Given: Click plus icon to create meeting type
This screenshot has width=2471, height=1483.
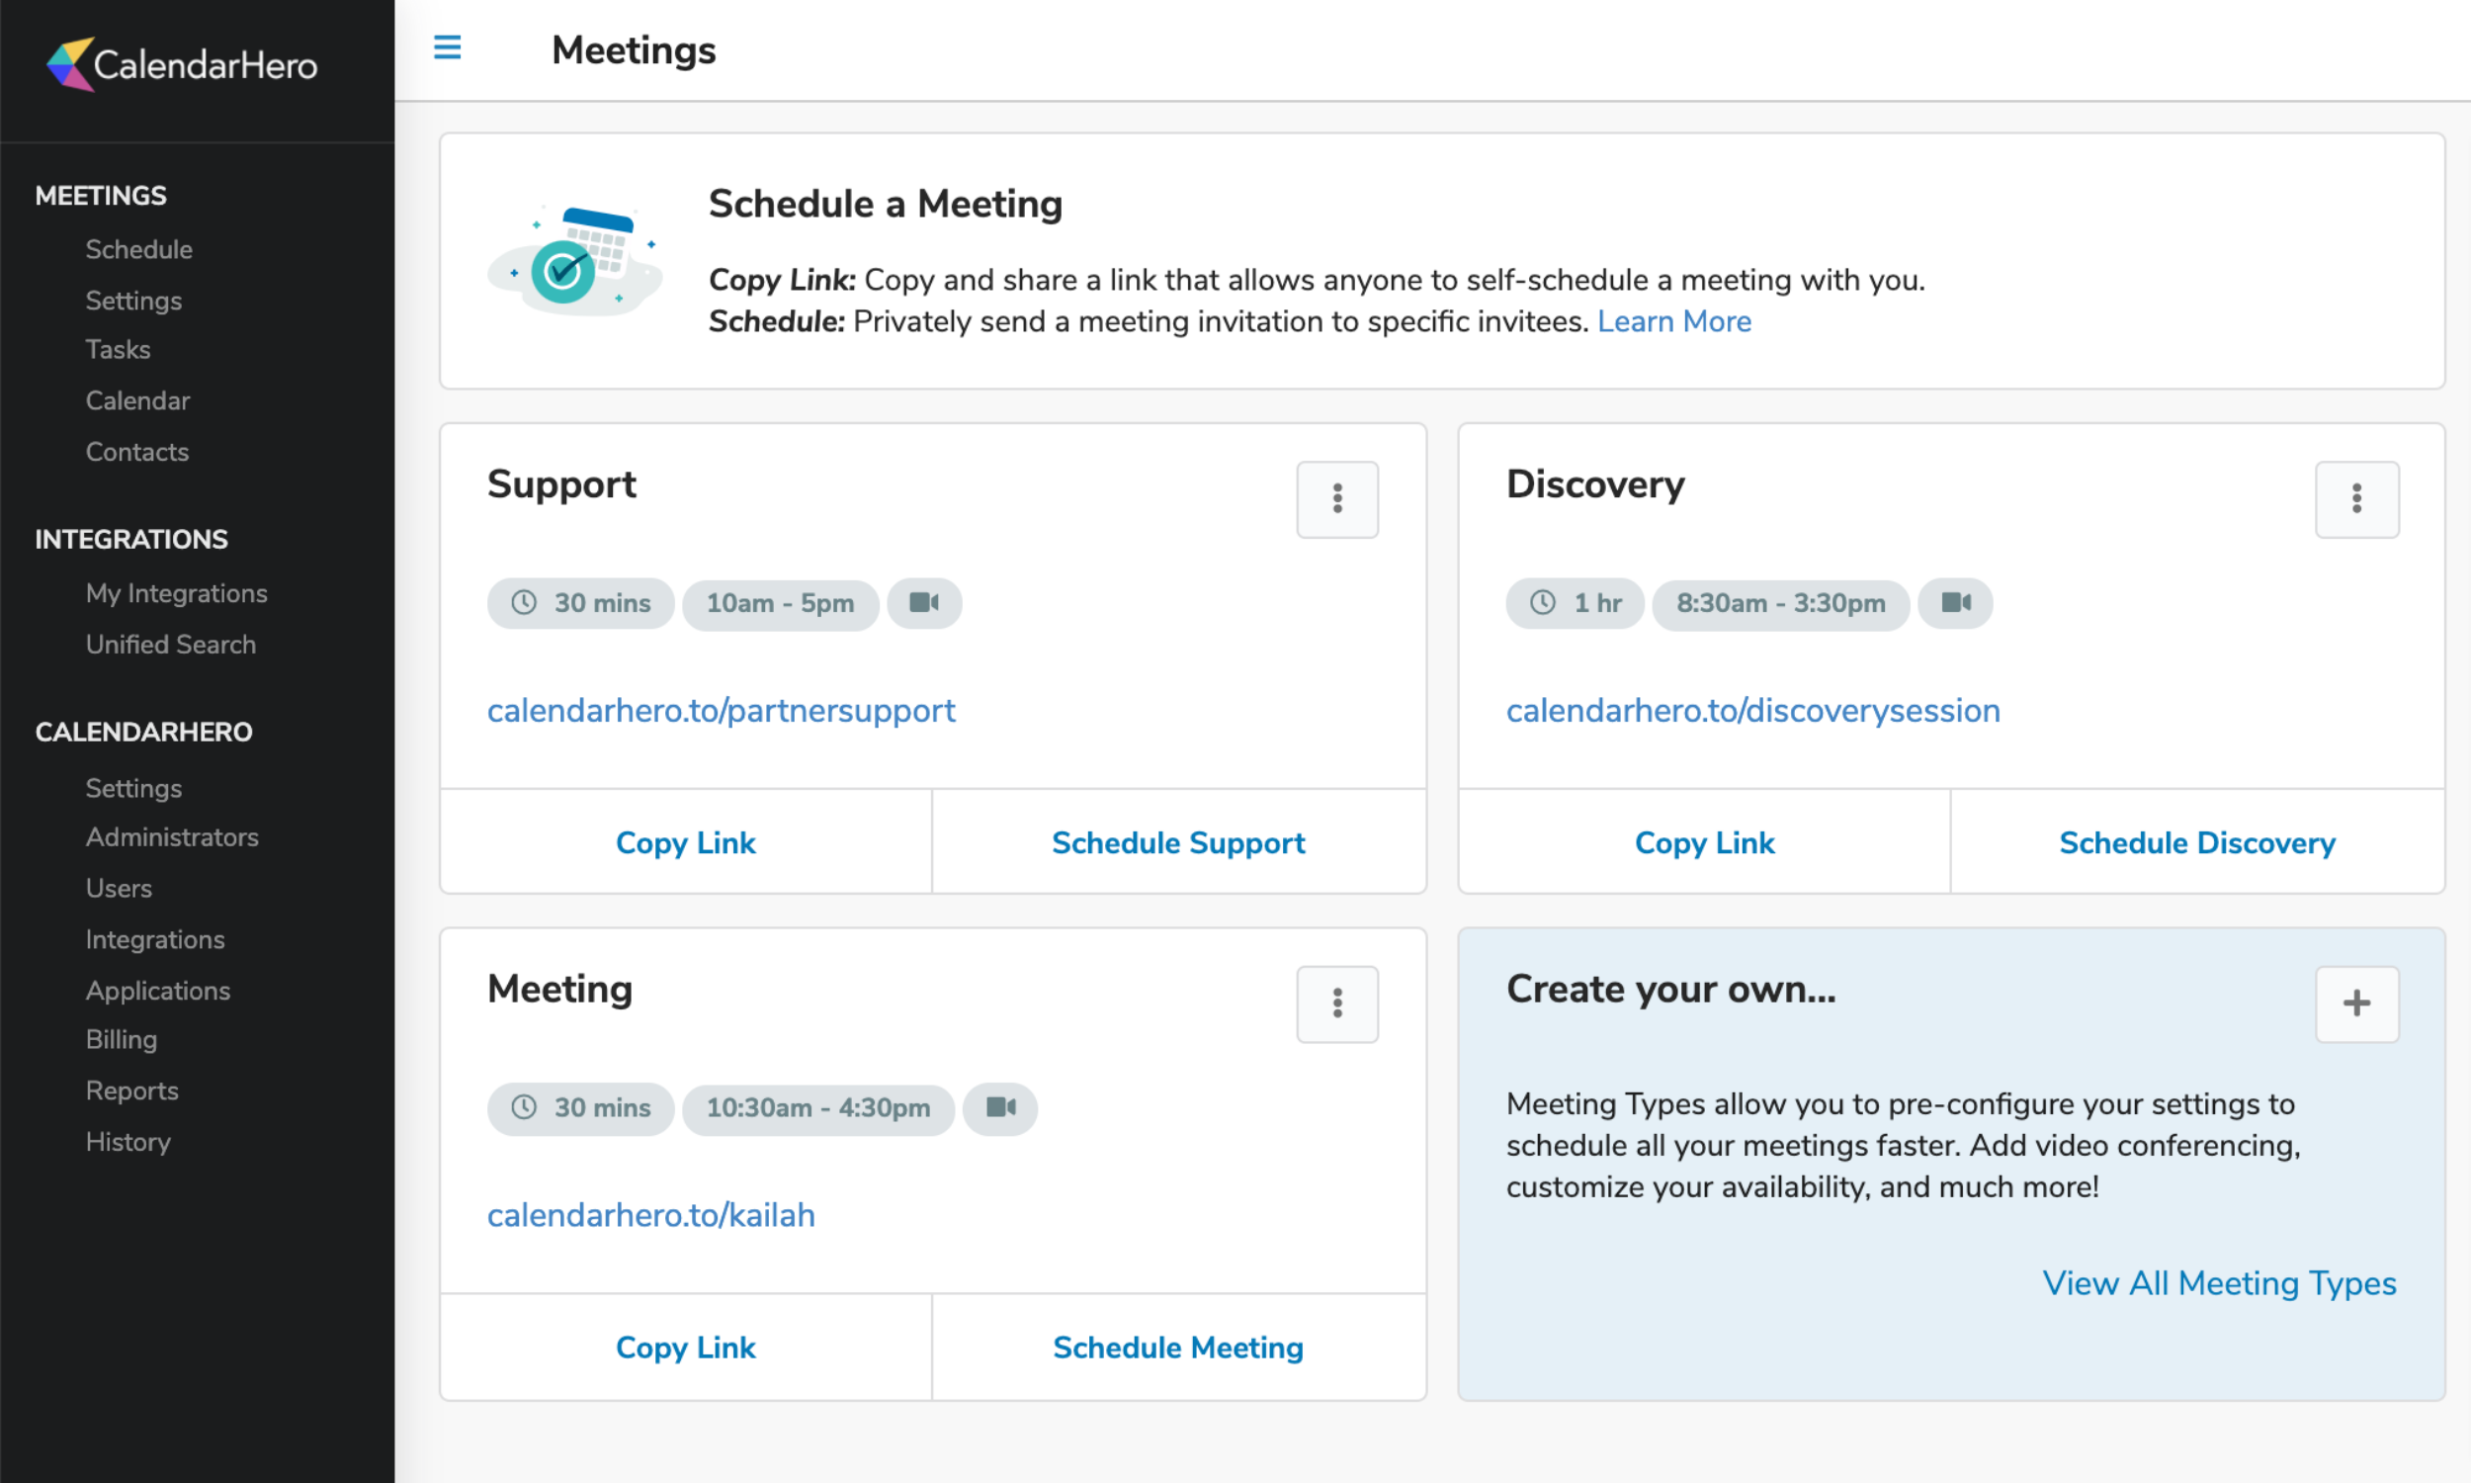Looking at the screenshot, I should click(x=2355, y=1003).
